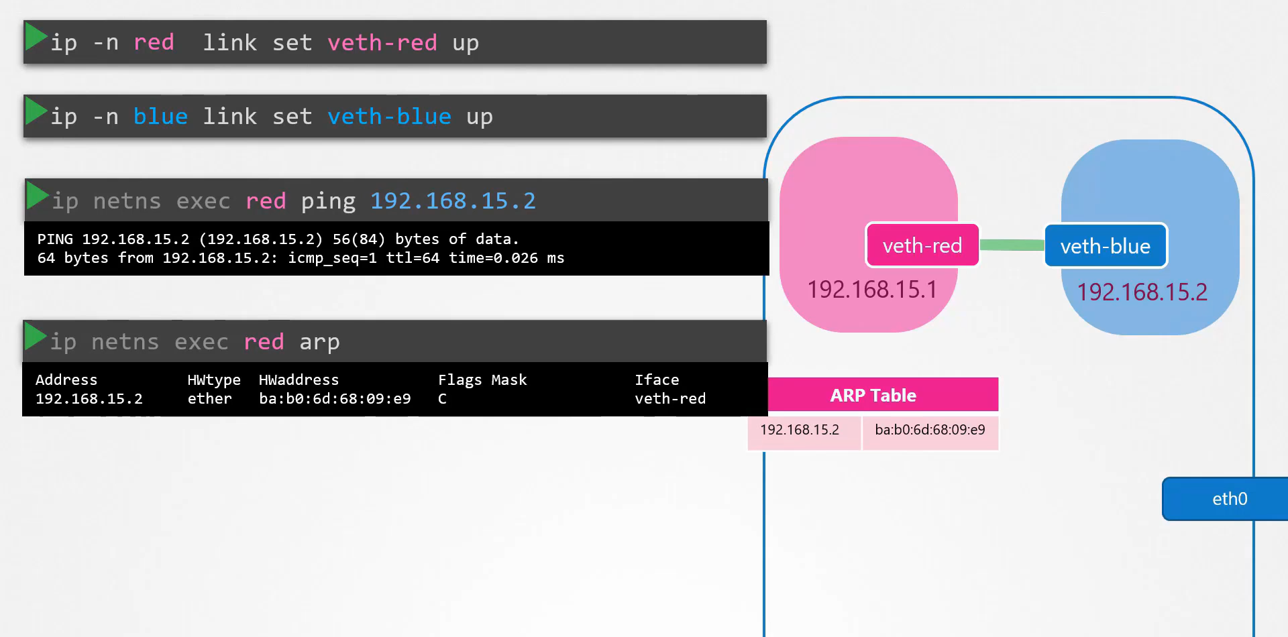Click the 'Iface' column header in arp output
1288x637 pixels.
tap(657, 380)
